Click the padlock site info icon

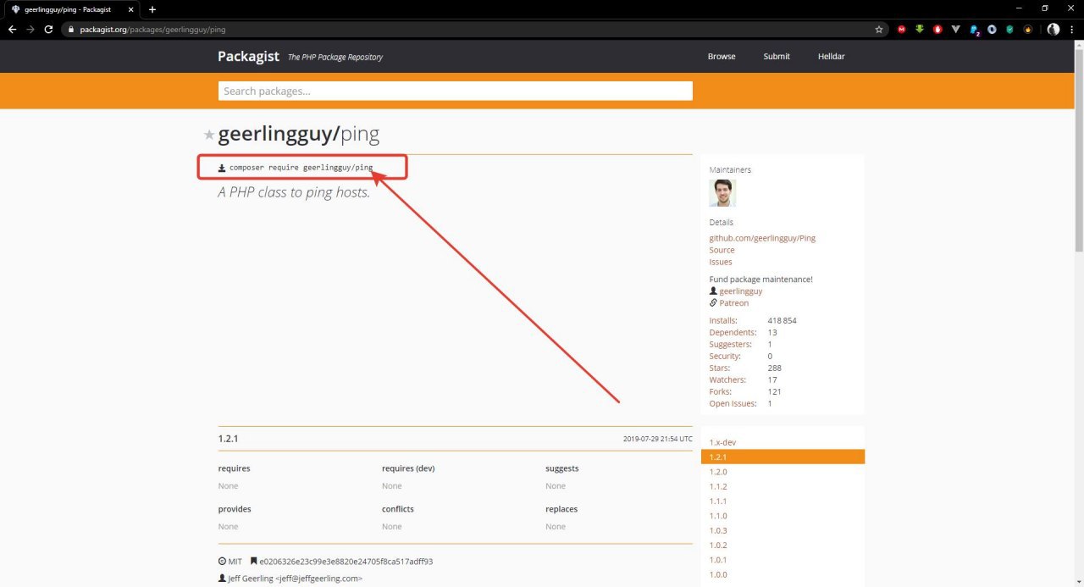tap(73, 29)
